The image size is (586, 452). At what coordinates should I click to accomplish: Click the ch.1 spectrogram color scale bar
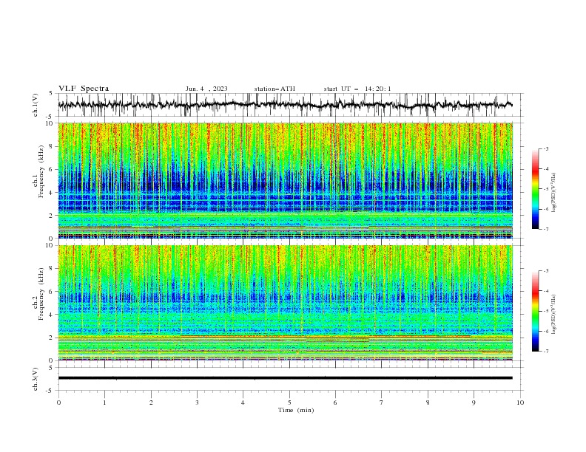tap(535, 189)
